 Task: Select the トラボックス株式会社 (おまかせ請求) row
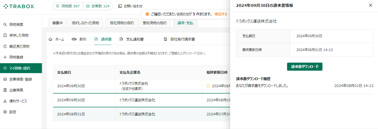141,86
